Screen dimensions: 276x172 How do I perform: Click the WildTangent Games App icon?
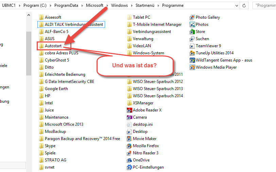pos(192,60)
